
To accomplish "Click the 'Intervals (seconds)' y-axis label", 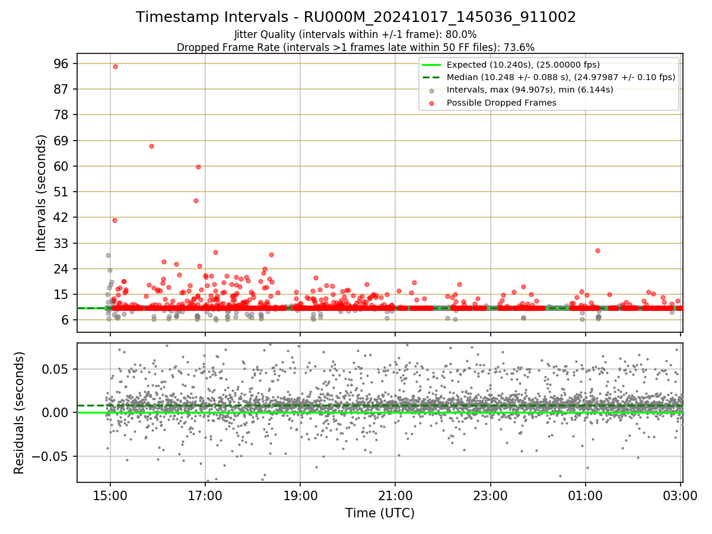I will [x=41, y=193].
